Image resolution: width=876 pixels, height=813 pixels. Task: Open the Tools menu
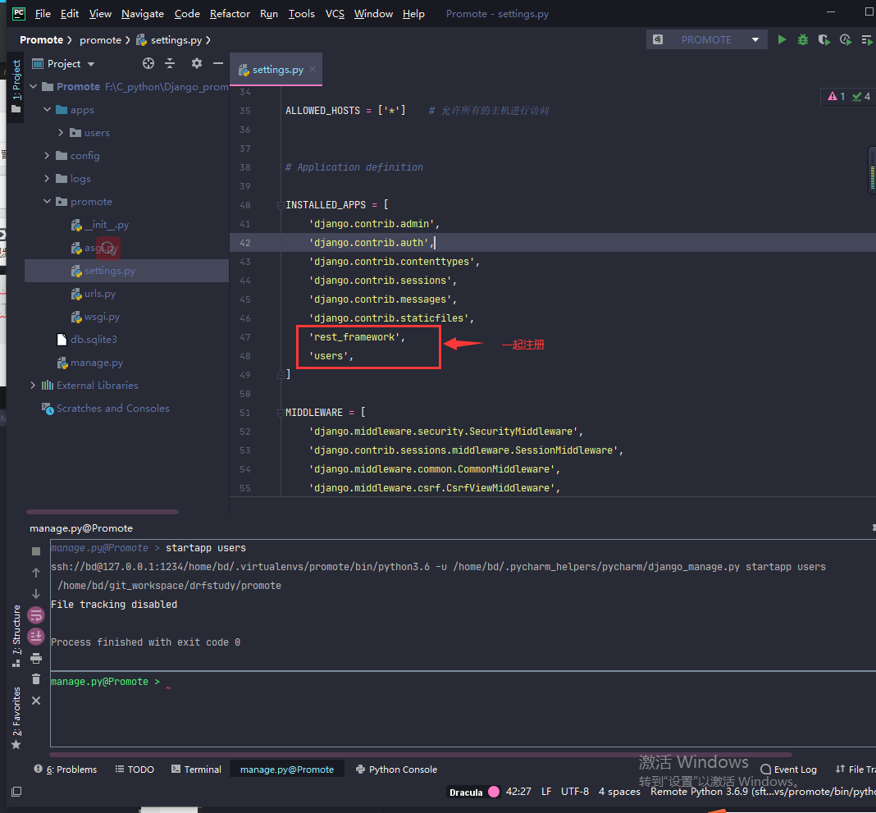(x=301, y=13)
